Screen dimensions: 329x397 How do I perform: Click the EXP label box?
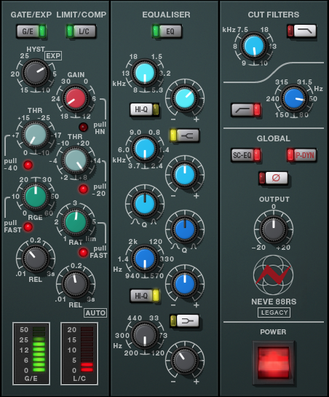[53, 55]
